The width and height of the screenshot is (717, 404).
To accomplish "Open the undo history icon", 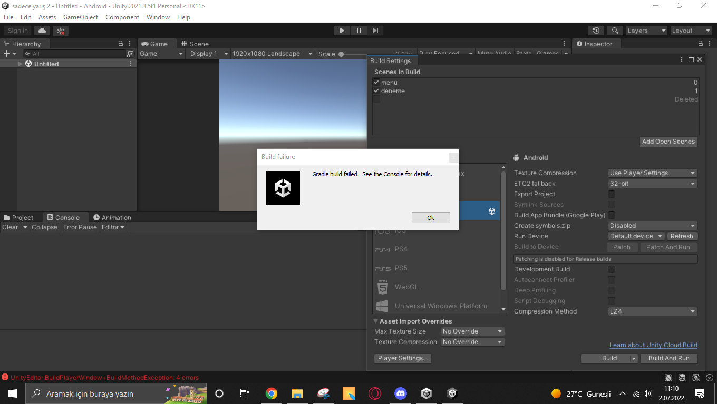I will [x=596, y=31].
